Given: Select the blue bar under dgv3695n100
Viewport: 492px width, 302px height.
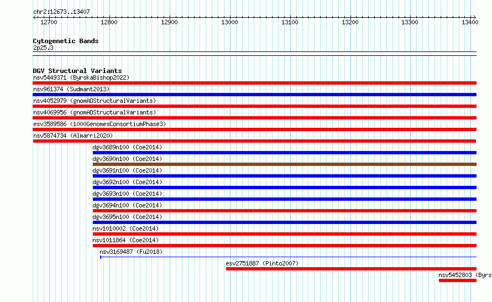Looking at the screenshot, I should pyautogui.click(x=285, y=222).
